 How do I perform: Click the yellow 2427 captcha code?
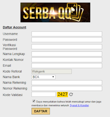[62, 94]
